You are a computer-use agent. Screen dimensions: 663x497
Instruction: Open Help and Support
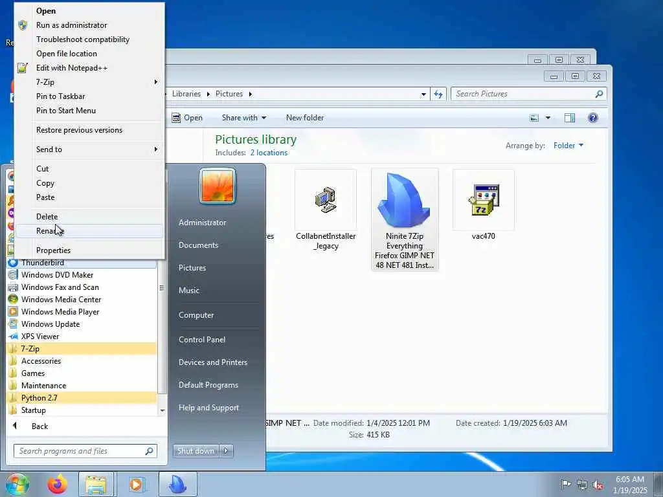pos(208,408)
